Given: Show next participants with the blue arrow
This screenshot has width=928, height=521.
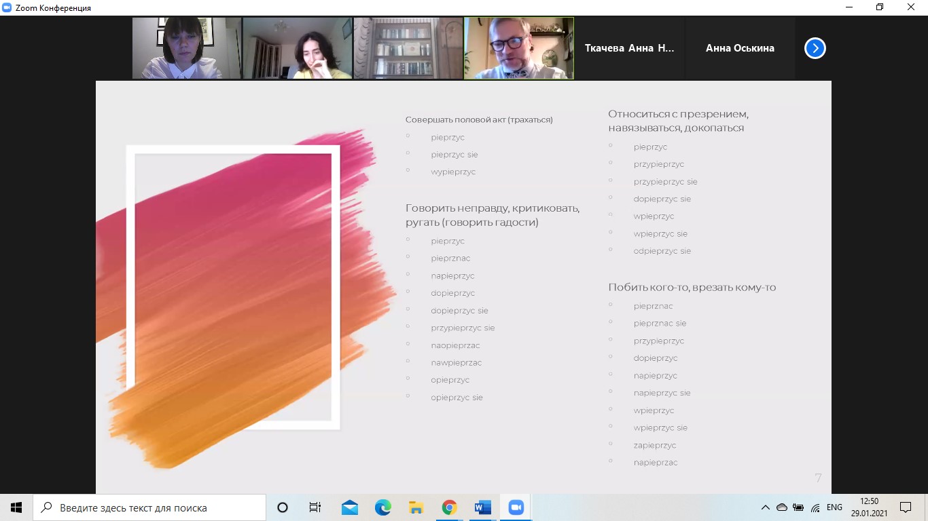Looking at the screenshot, I should tap(815, 48).
